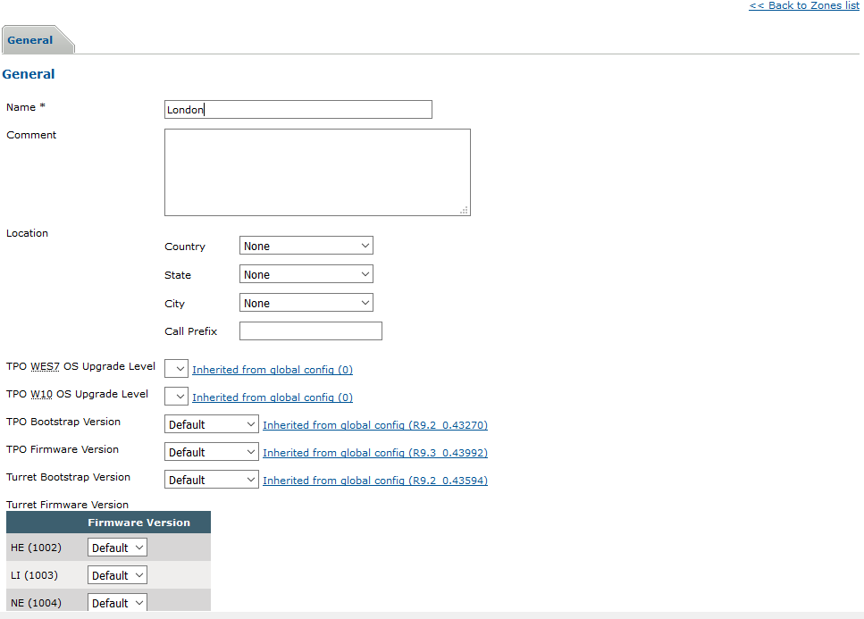Open inherited global config link for WES7
Screen dimensions: 864x619
point(273,370)
